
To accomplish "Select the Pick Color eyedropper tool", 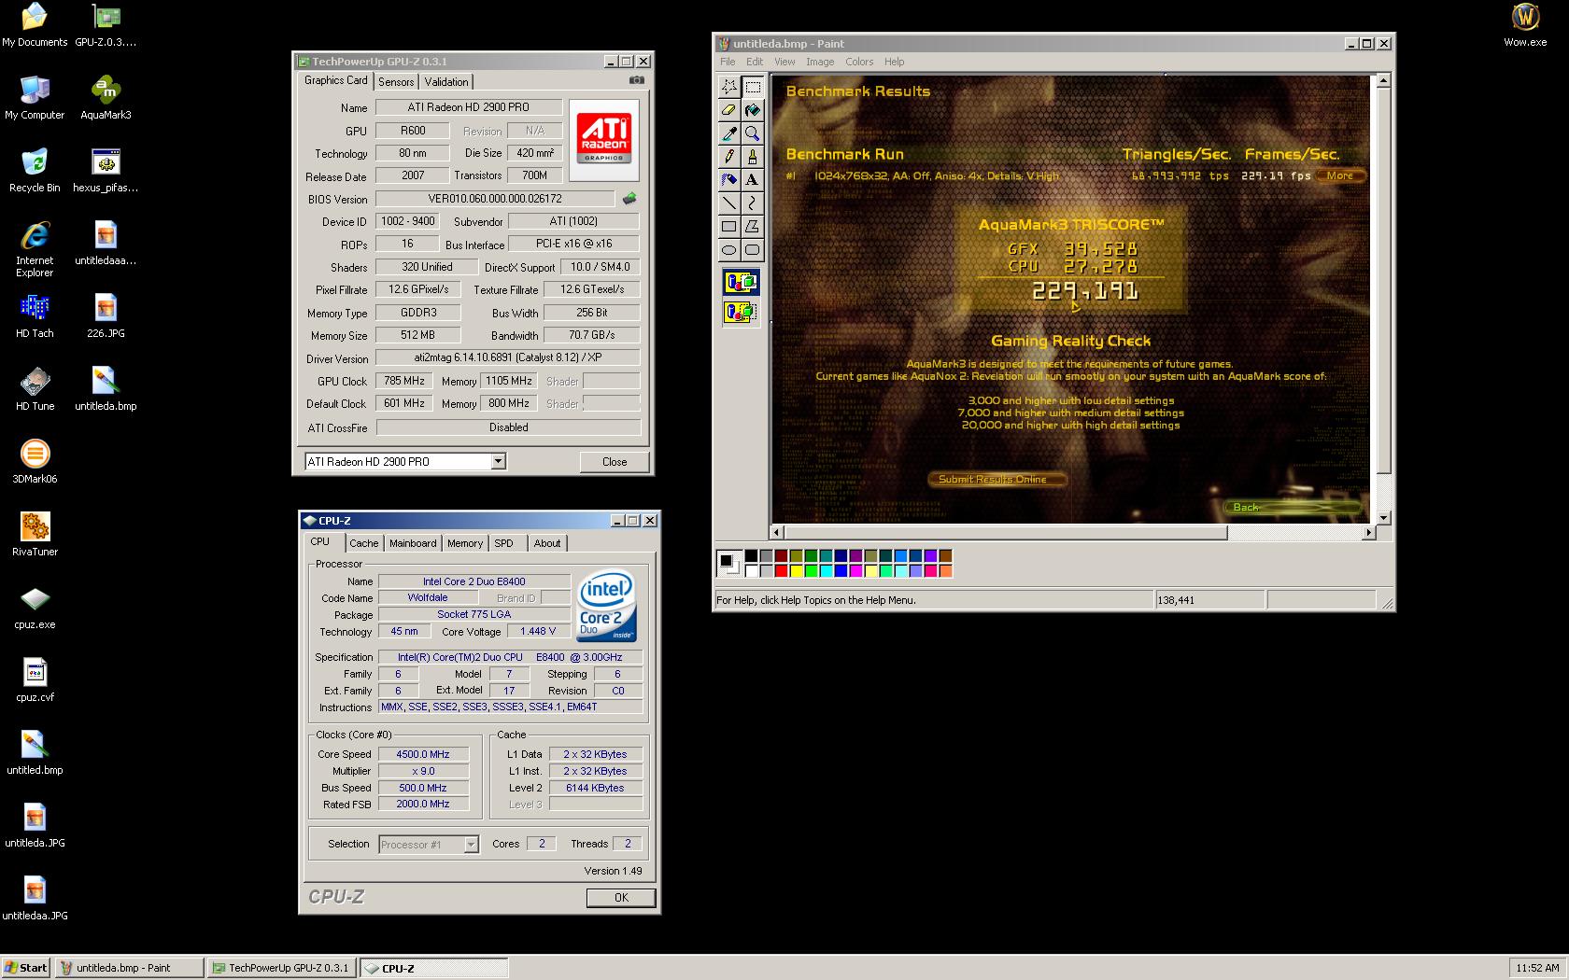I will 729,133.
